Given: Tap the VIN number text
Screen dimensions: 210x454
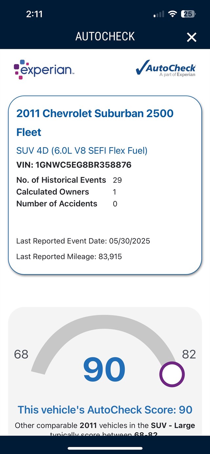Looking at the screenshot, I should click(74, 165).
